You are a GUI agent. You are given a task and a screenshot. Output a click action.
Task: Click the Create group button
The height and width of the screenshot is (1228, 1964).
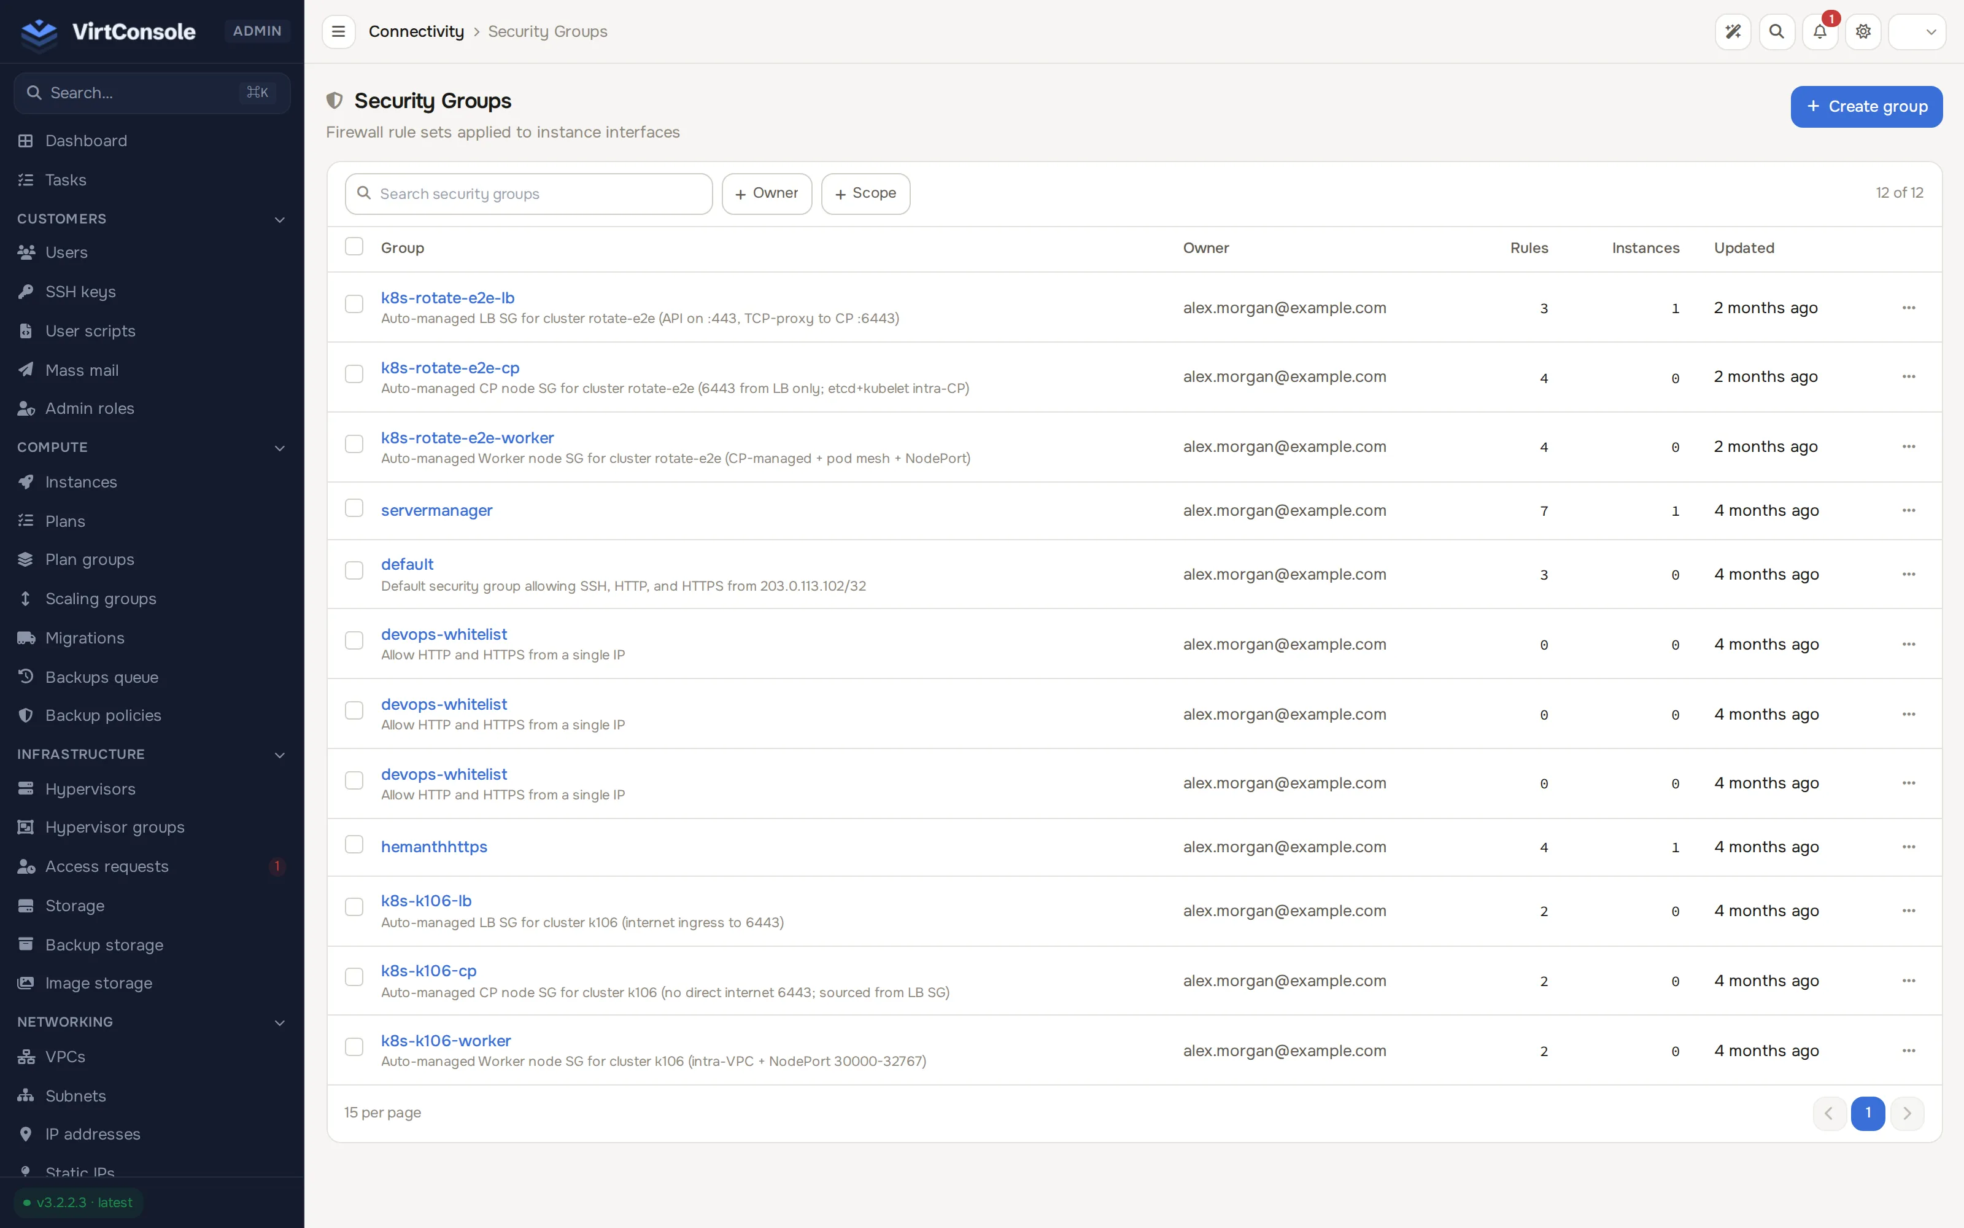point(1866,106)
